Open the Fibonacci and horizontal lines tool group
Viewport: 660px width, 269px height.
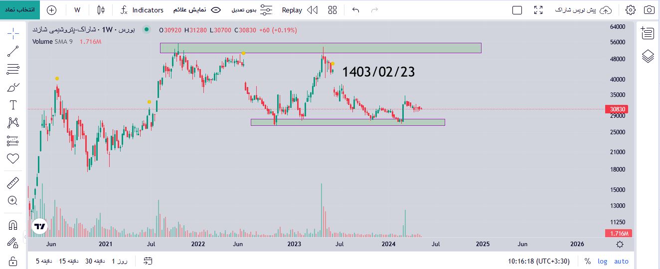(13, 69)
